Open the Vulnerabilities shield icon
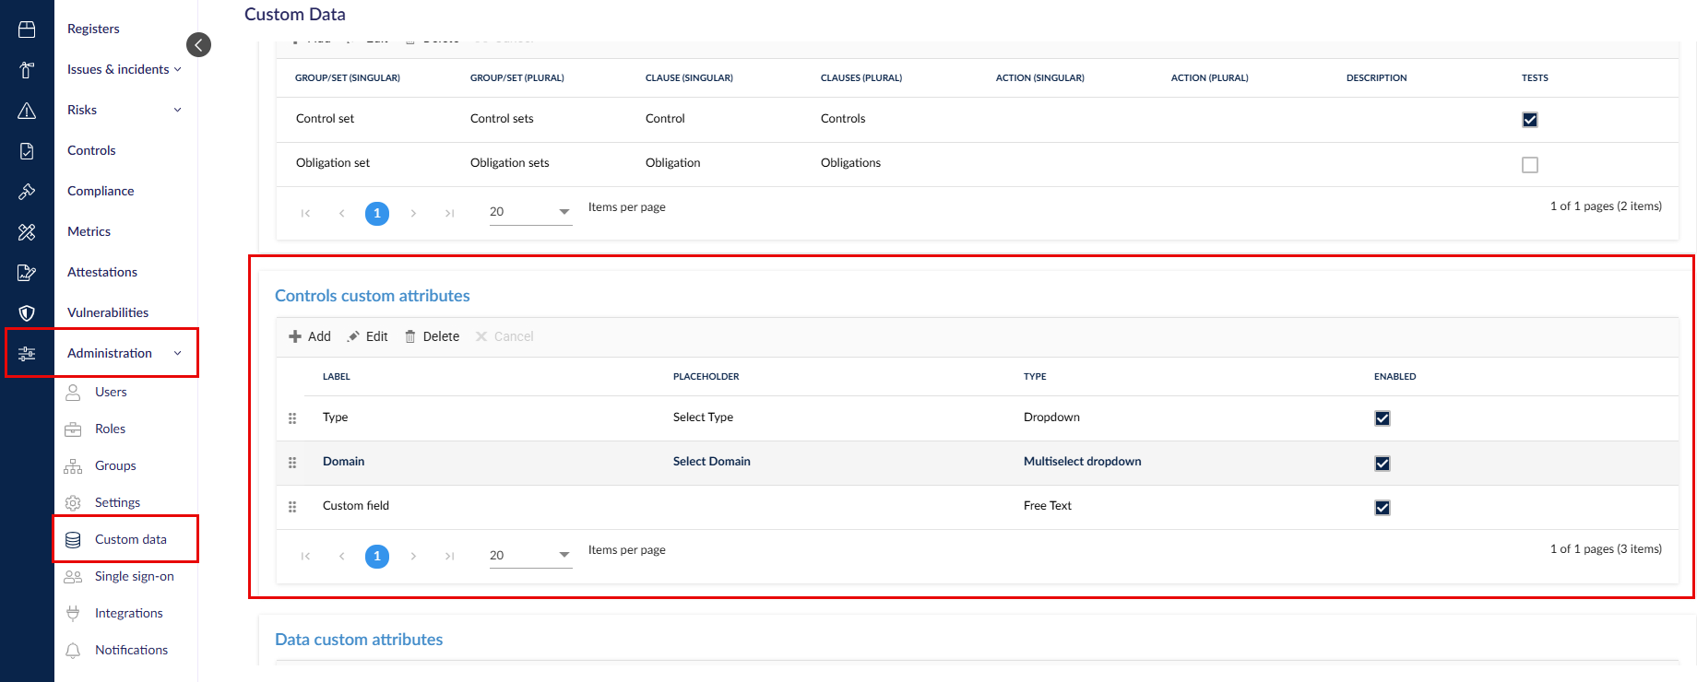Viewport: 1697px width, 682px height. 27,313
